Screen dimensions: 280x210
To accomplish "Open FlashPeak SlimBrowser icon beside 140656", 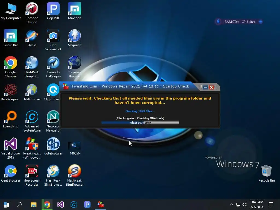I will coord(75,176).
